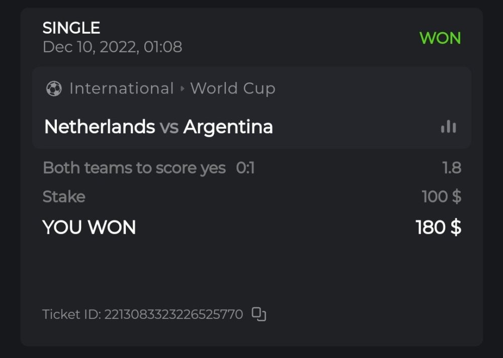Screen dimensions: 503x358
Task: Click the YOU WON label
Action: point(89,227)
